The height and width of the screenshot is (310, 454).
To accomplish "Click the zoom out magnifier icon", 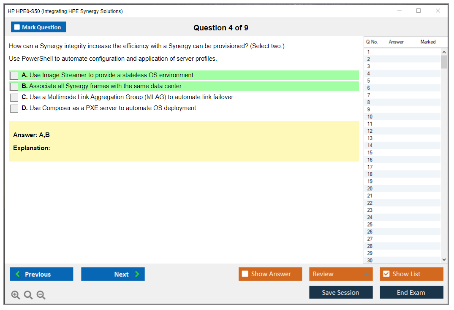I will [41, 295].
